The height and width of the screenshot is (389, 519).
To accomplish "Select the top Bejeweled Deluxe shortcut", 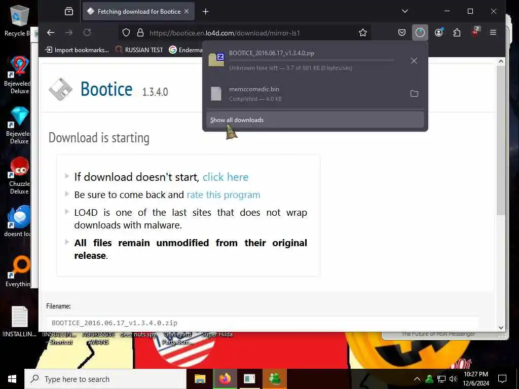I will tap(18, 75).
